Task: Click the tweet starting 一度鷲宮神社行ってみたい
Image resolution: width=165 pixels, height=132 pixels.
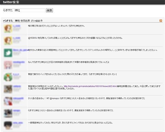Action: (x=70, y=123)
